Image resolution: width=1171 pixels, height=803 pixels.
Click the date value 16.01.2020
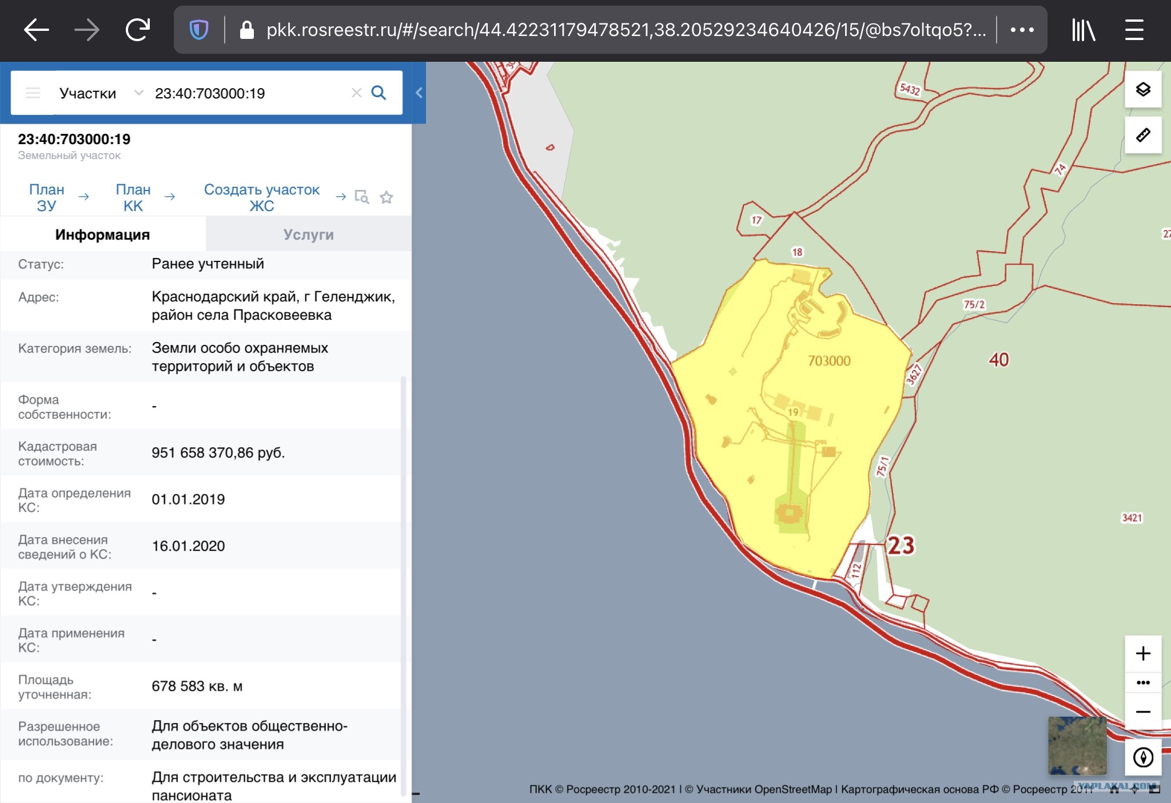click(188, 546)
